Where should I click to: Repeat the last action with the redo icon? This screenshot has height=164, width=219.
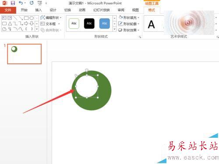click(32, 3)
